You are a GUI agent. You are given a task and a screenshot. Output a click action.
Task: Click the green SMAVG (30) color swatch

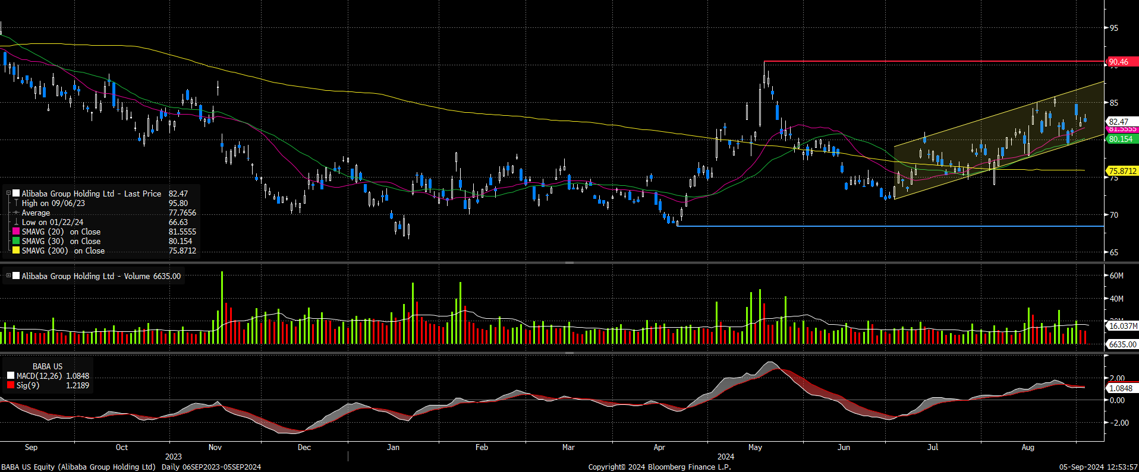(17, 241)
